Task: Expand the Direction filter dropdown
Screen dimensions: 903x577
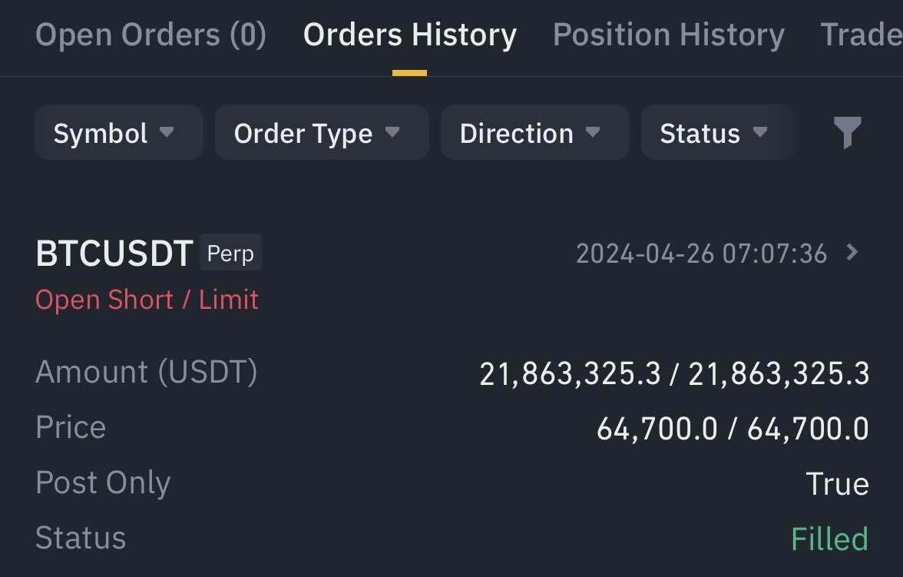Action: pyautogui.click(x=534, y=133)
